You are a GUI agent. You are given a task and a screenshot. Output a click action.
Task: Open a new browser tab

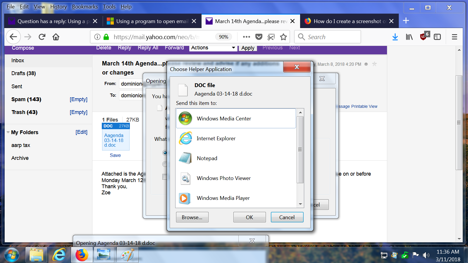point(406,21)
